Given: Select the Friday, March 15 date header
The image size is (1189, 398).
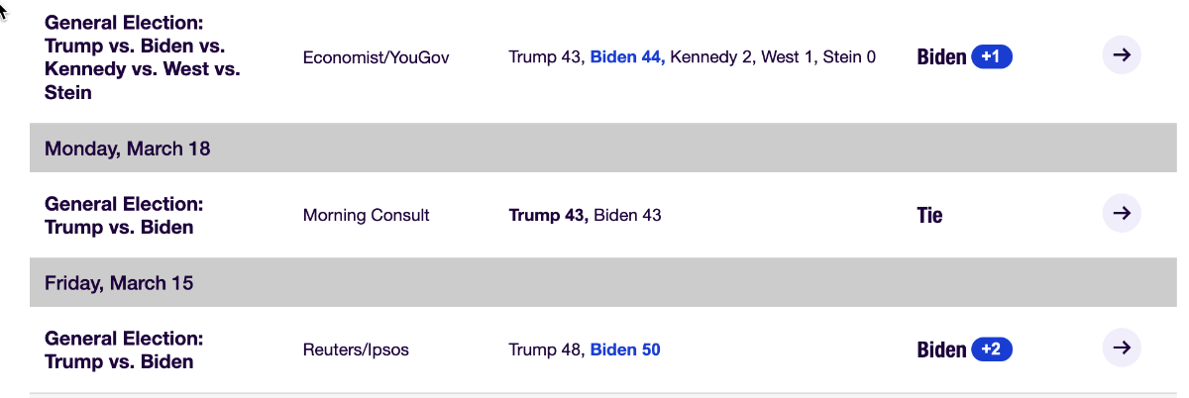Looking at the screenshot, I should (118, 283).
